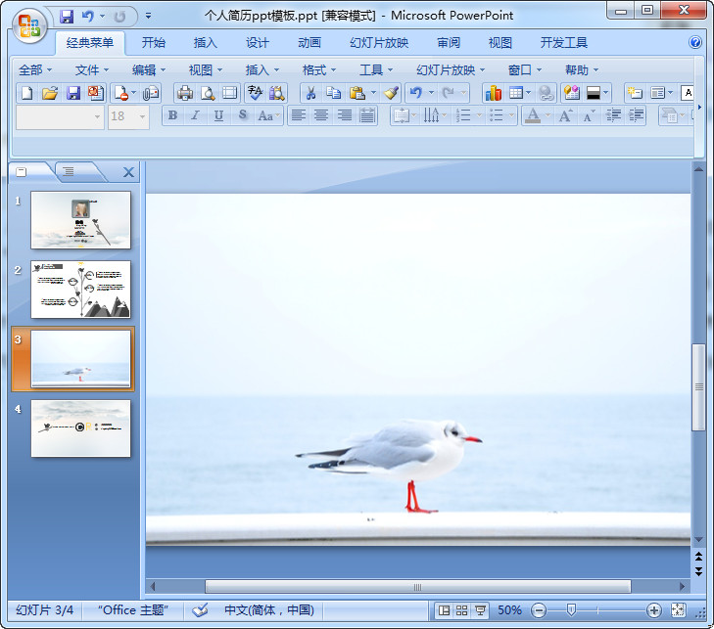
Task: Create a new blank presentation
Action: [26, 93]
